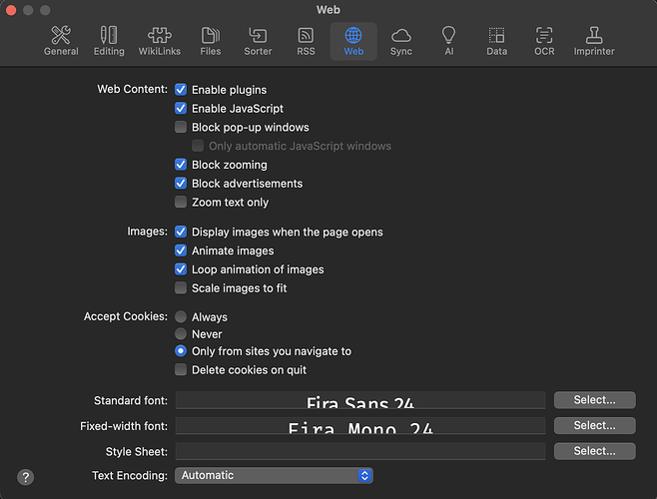The height and width of the screenshot is (499, 657).
Task: Click Select for Standard font
Action: point(594,400)
